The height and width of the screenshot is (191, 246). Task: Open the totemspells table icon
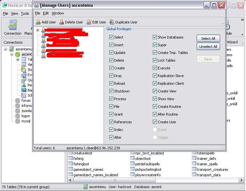[x=194, y=153]
